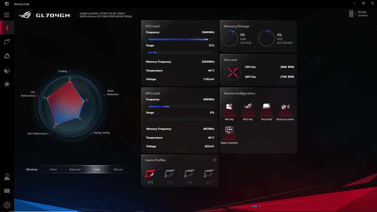
Task: Click the Mobile connect label
Action: [x=363, y=14]
